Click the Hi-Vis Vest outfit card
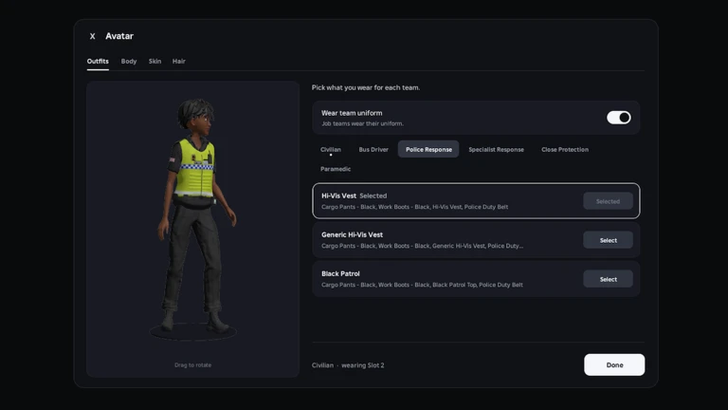This screenshot has height=410, width=728. tap(476, 201)
